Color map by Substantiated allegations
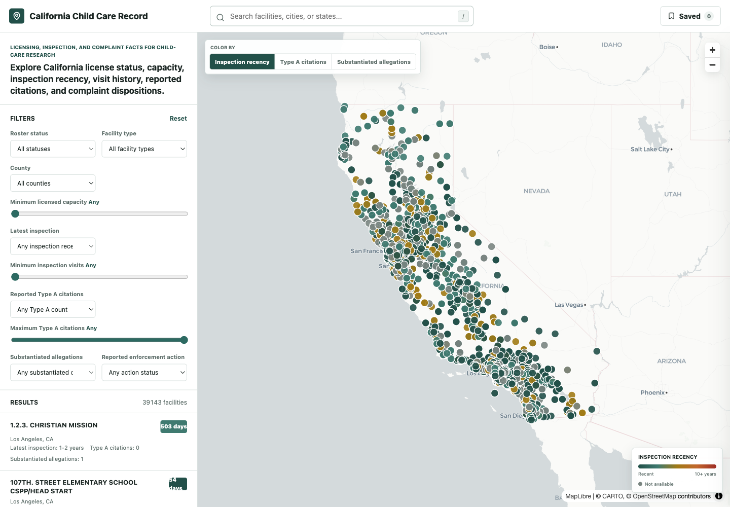Viewport: 730px width, 507px height. tap(374, 62)
